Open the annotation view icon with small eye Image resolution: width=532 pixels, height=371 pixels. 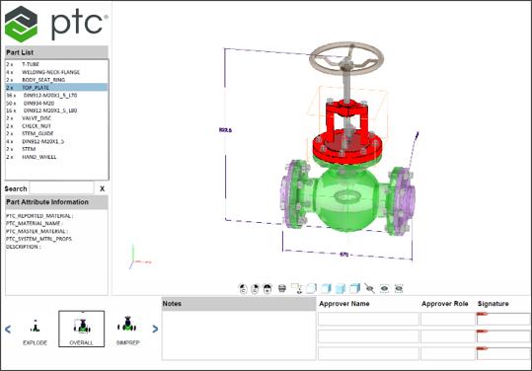[x=296, y=288]
